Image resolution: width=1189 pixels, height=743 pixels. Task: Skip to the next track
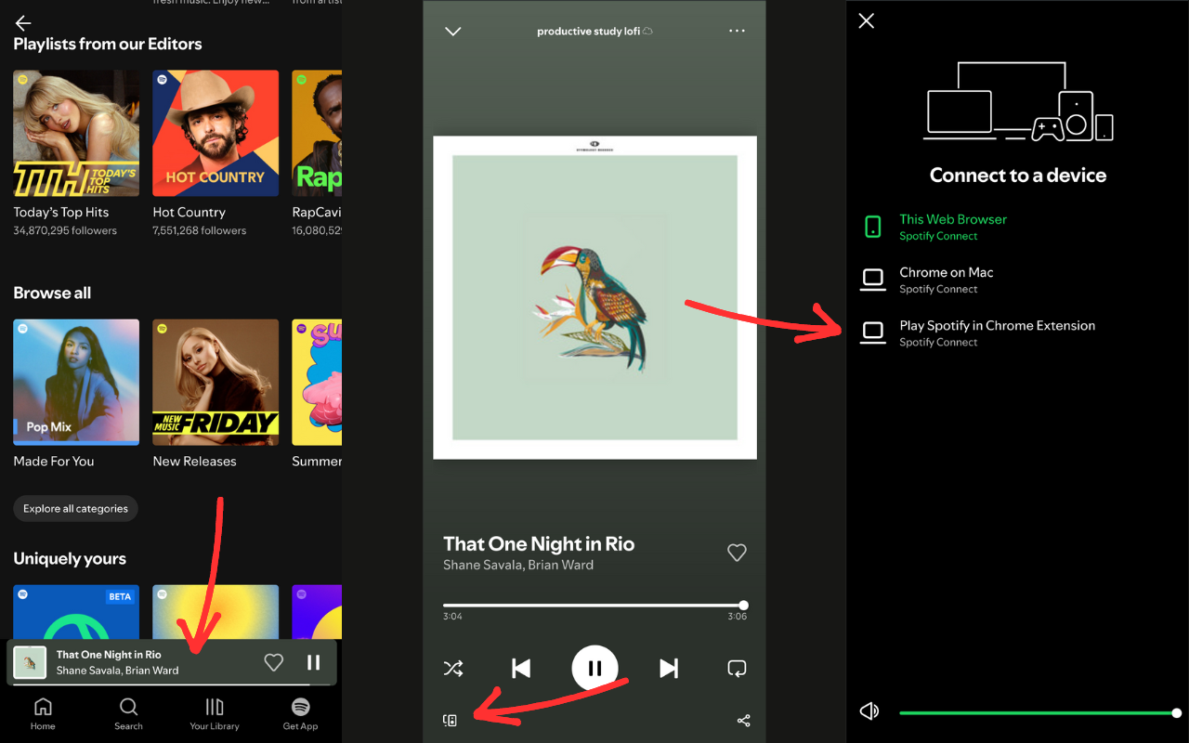[669, 669]
